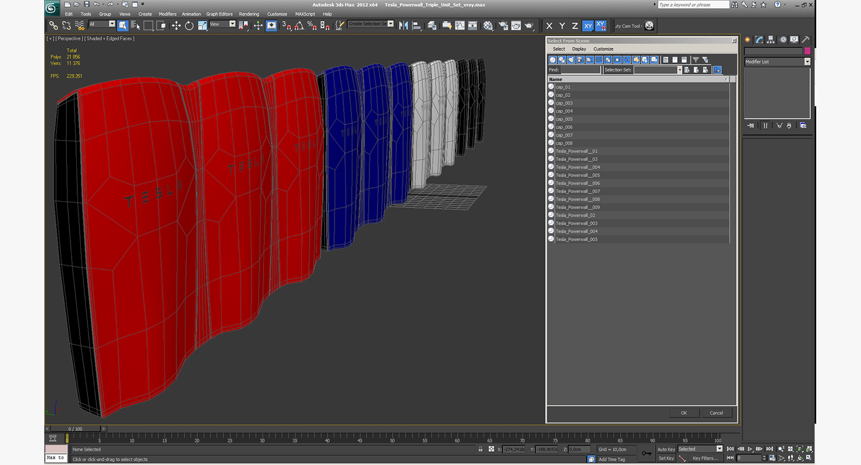The image size is (861, 465).
Task: Open the Create tab in command panel
Action: (x=748, y=40)
